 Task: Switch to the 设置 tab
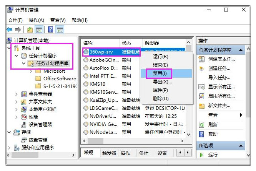coord(162,153)
